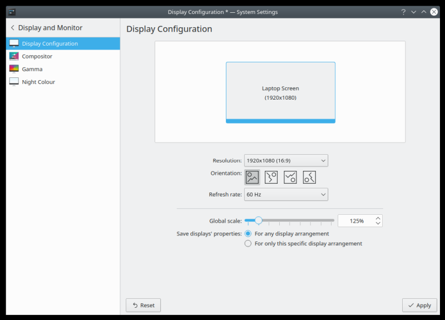Click the title bar help question mark

(403, 12)
